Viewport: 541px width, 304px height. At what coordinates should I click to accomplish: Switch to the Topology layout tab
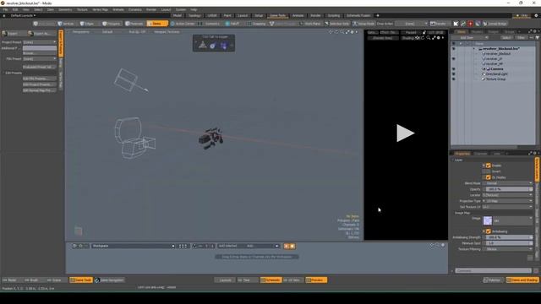pyautogui.click(x=194, y=15)
